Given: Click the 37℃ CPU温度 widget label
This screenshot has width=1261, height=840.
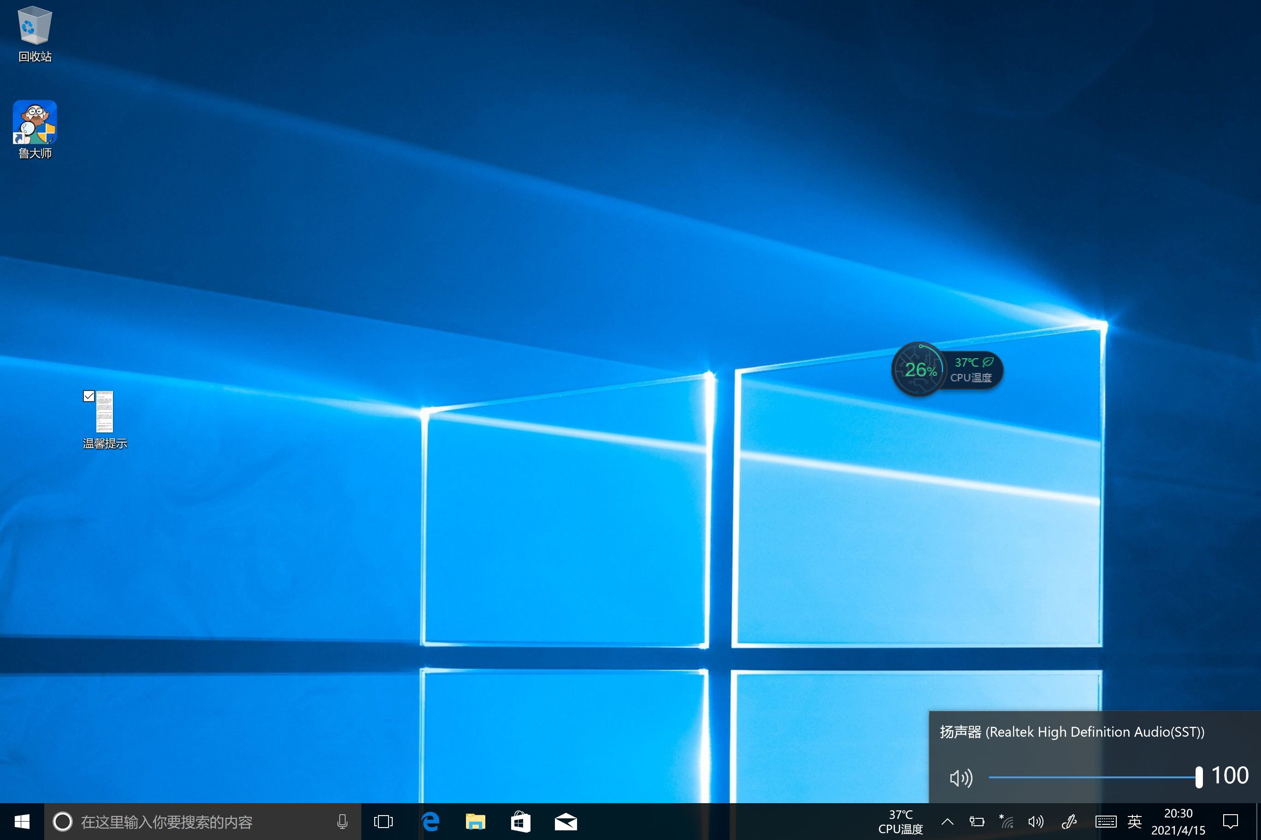Looking at the screenshot, I should (971, 370).
